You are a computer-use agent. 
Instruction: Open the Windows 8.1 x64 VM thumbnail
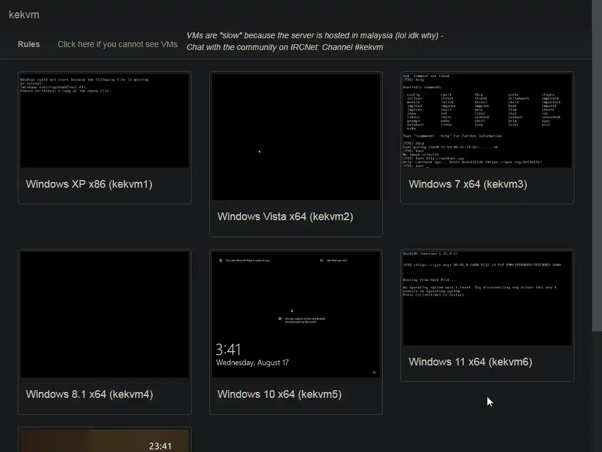click(x=105, y=314)
